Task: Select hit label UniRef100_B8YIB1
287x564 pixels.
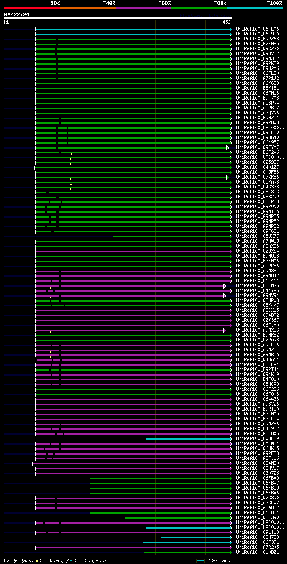Action: 257,88
